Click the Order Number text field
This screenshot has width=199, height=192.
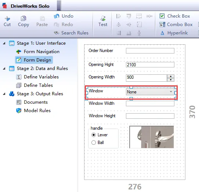[x=150, y=51]
